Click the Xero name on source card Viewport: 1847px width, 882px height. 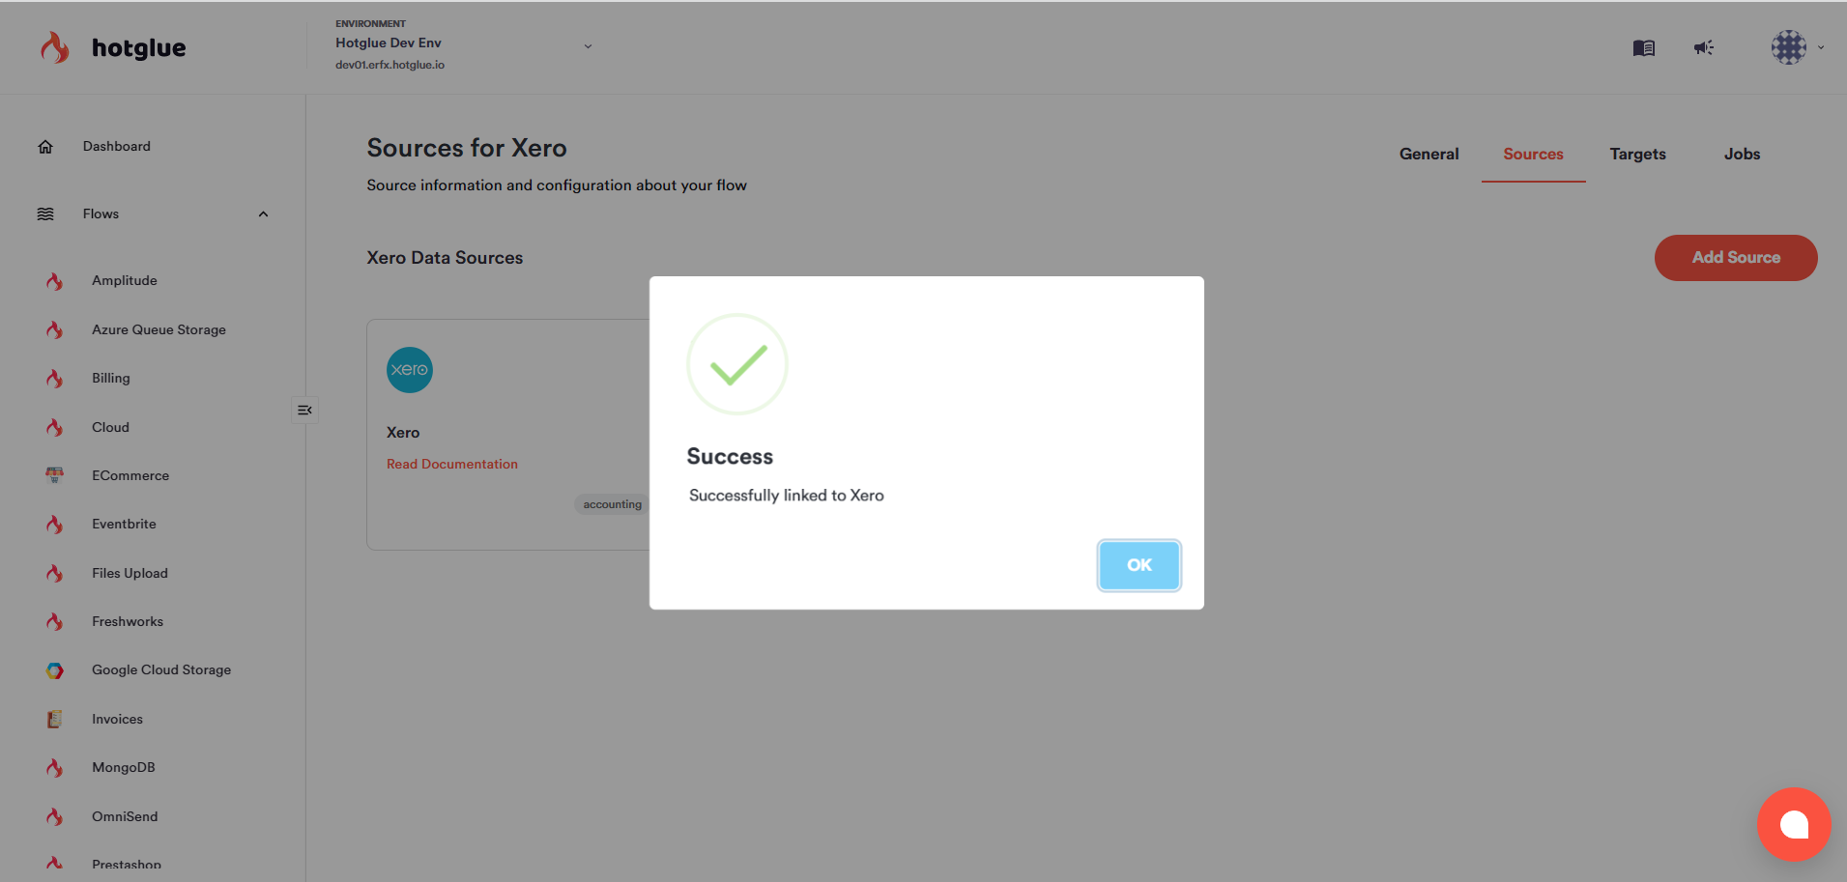[403, 433]
